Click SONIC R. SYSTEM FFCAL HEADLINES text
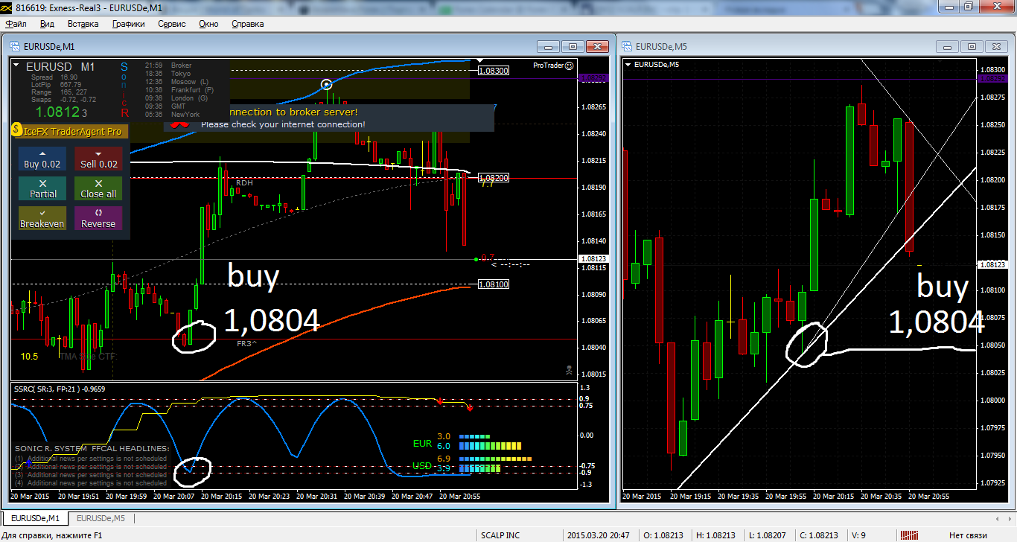This screenshot has width=1017, height=542. [x=92, y=449]
